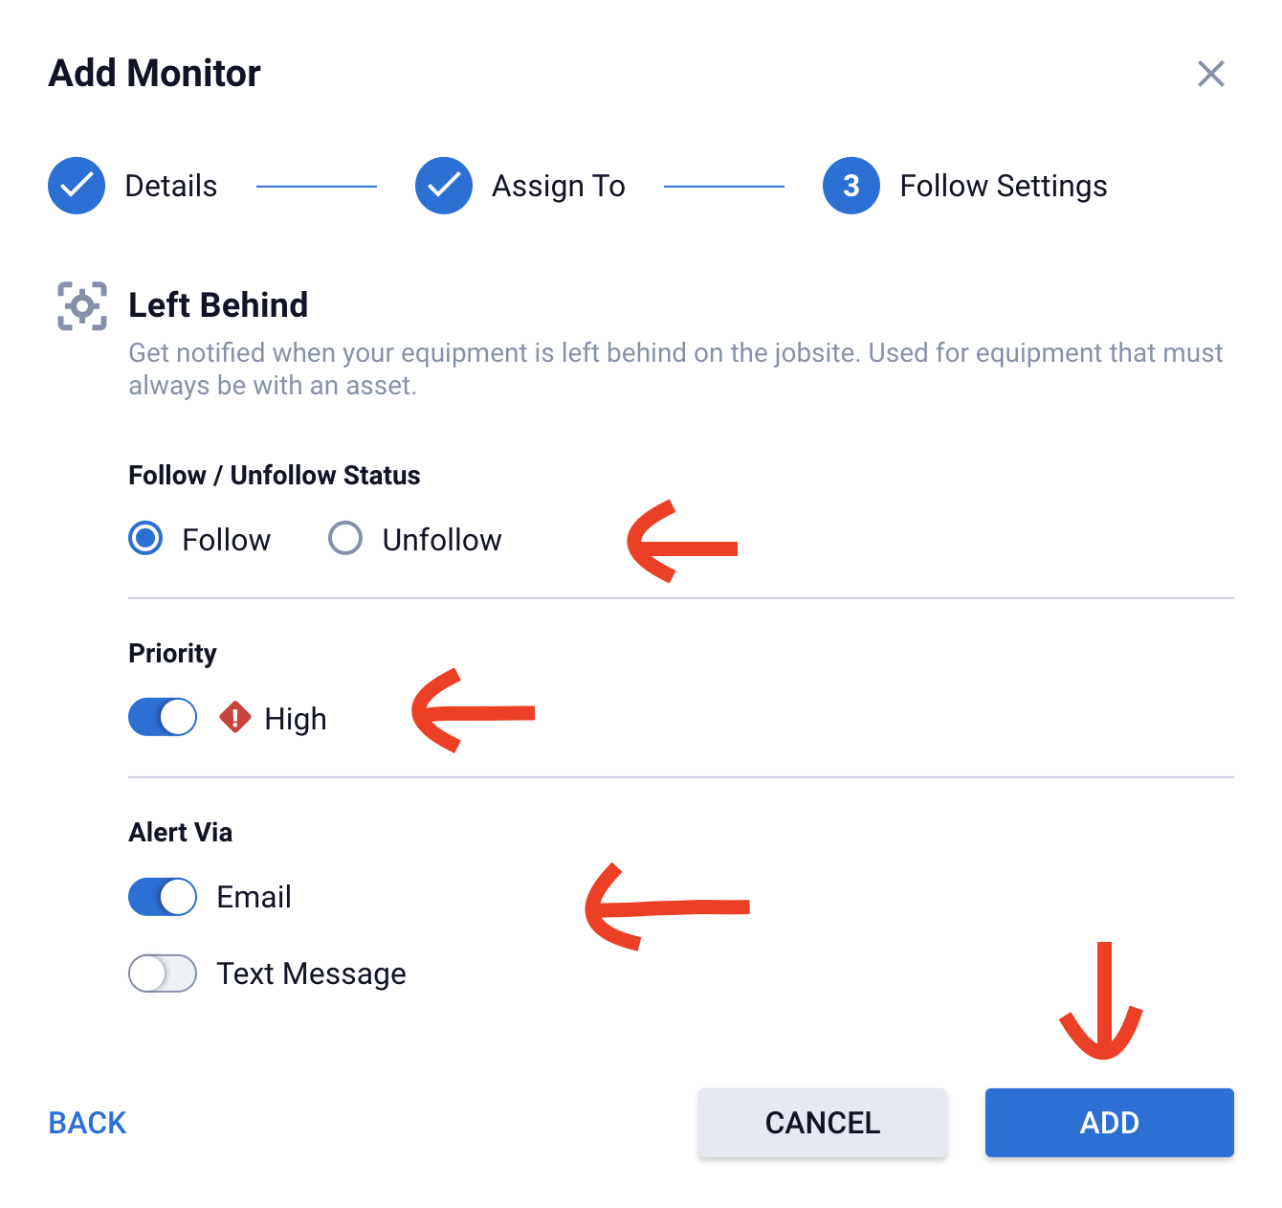Click the Details step checkmark icon
Screen dimensions: 1282x1208
click(77, 186)
